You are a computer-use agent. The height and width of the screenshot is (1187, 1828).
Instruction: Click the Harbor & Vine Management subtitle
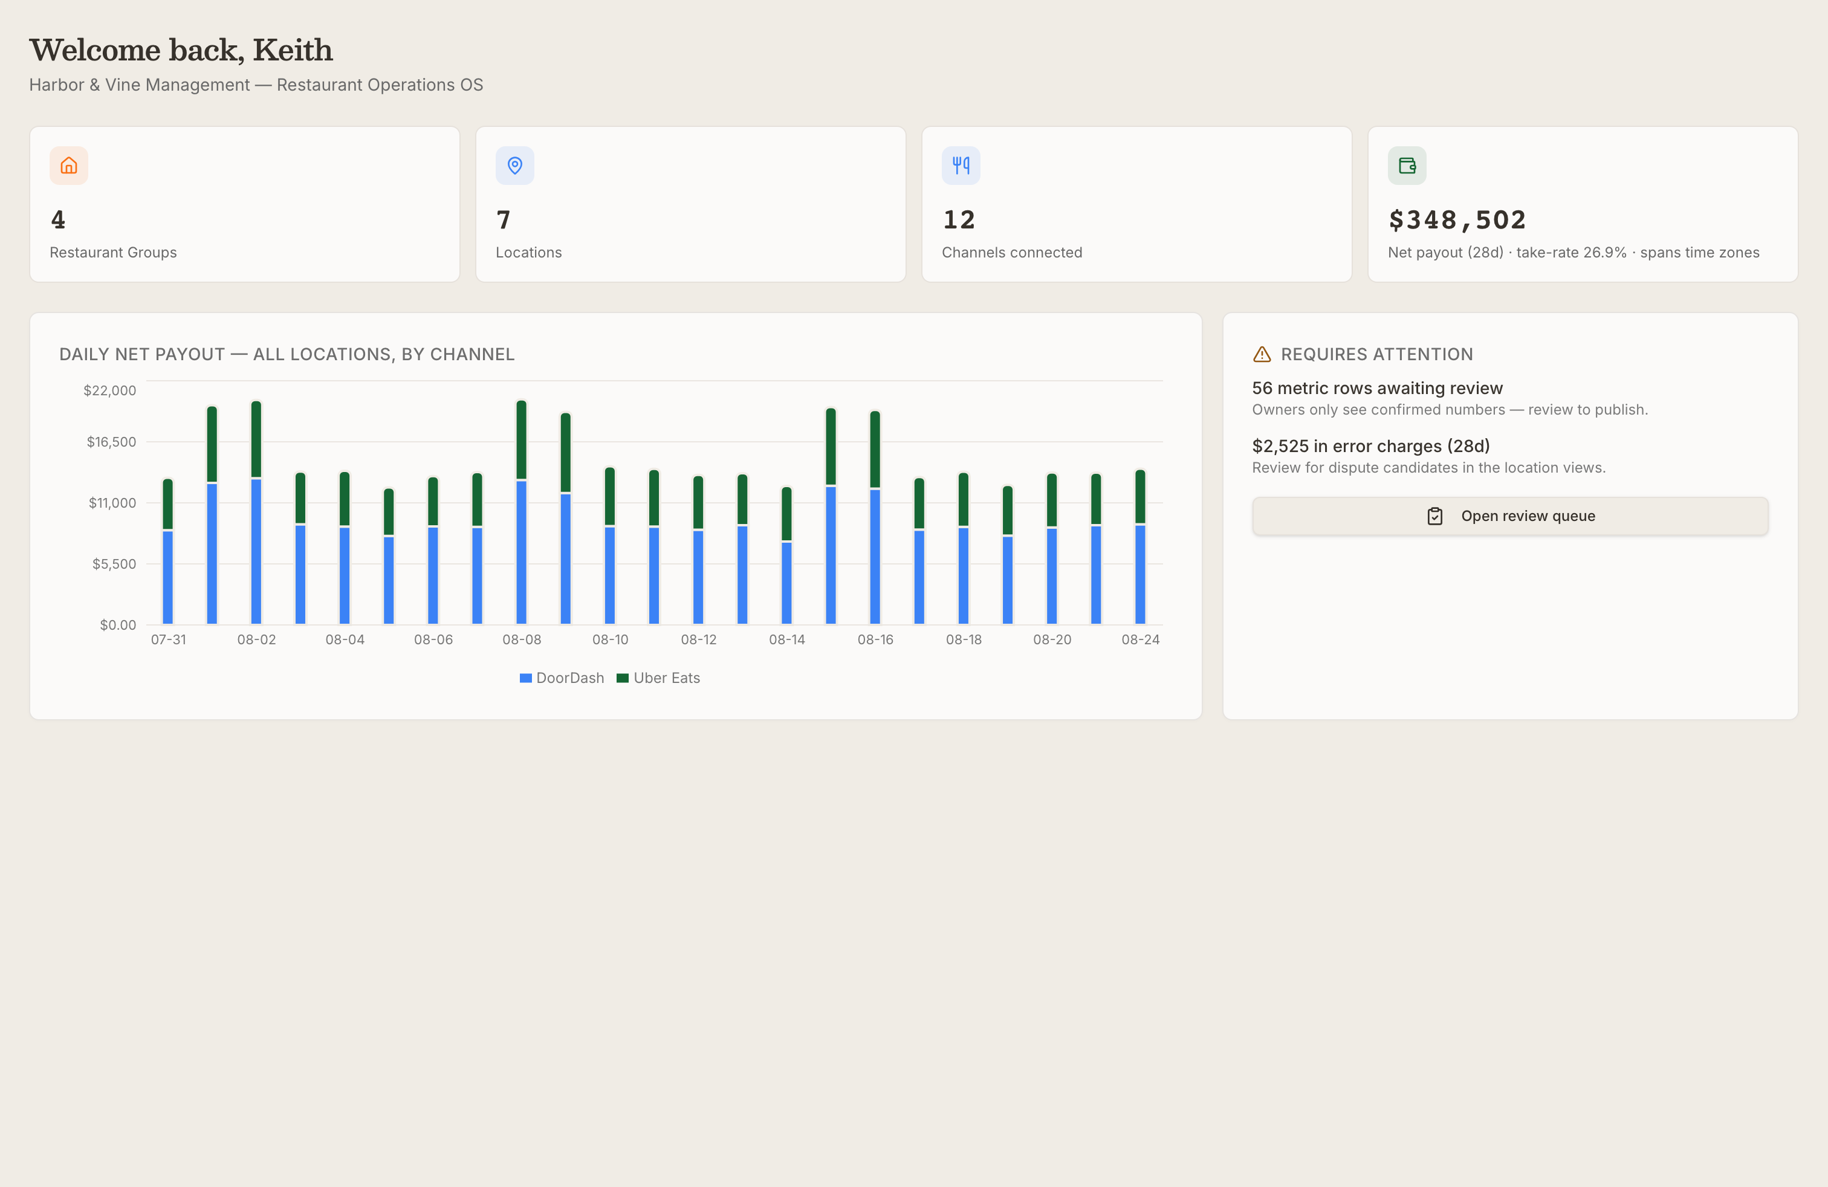[256, 85]
